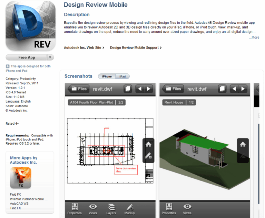Click the Language: English text

tap(18, 102)
